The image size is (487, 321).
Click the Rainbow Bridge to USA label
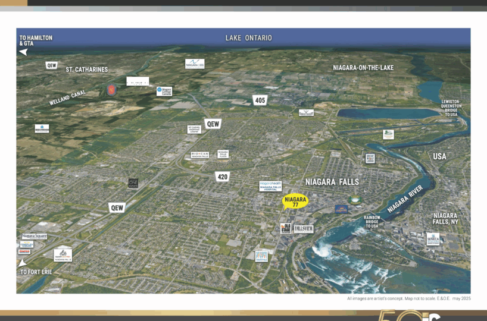point(372,222)
